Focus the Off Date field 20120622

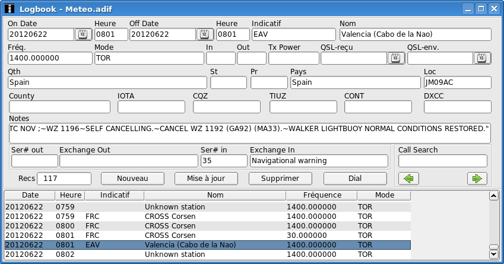coord(163,34)
